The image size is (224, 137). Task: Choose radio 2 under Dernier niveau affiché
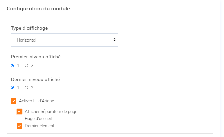(x=26, y=88)
